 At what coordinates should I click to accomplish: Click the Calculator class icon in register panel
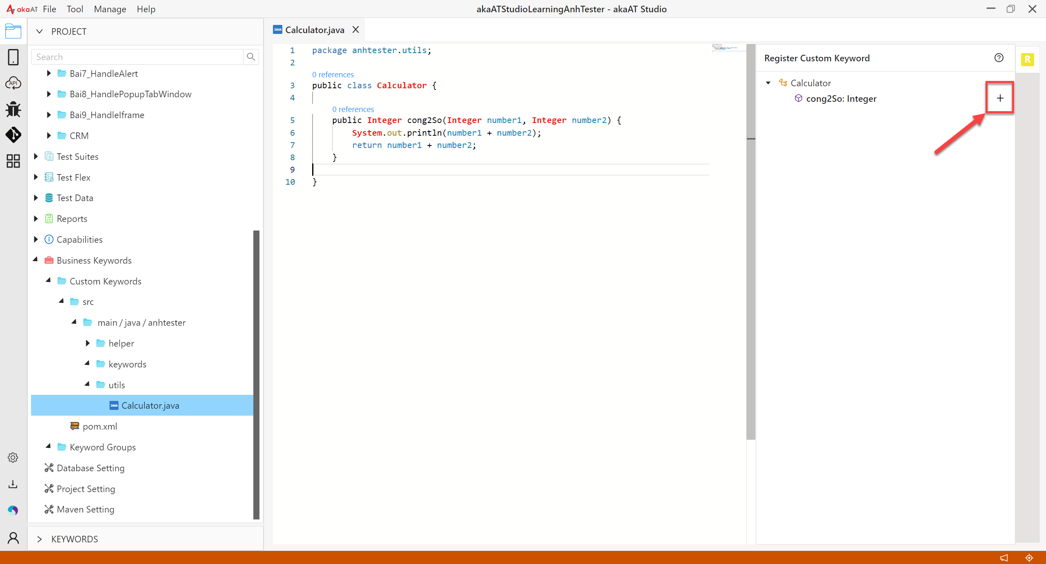click(783, 83)
